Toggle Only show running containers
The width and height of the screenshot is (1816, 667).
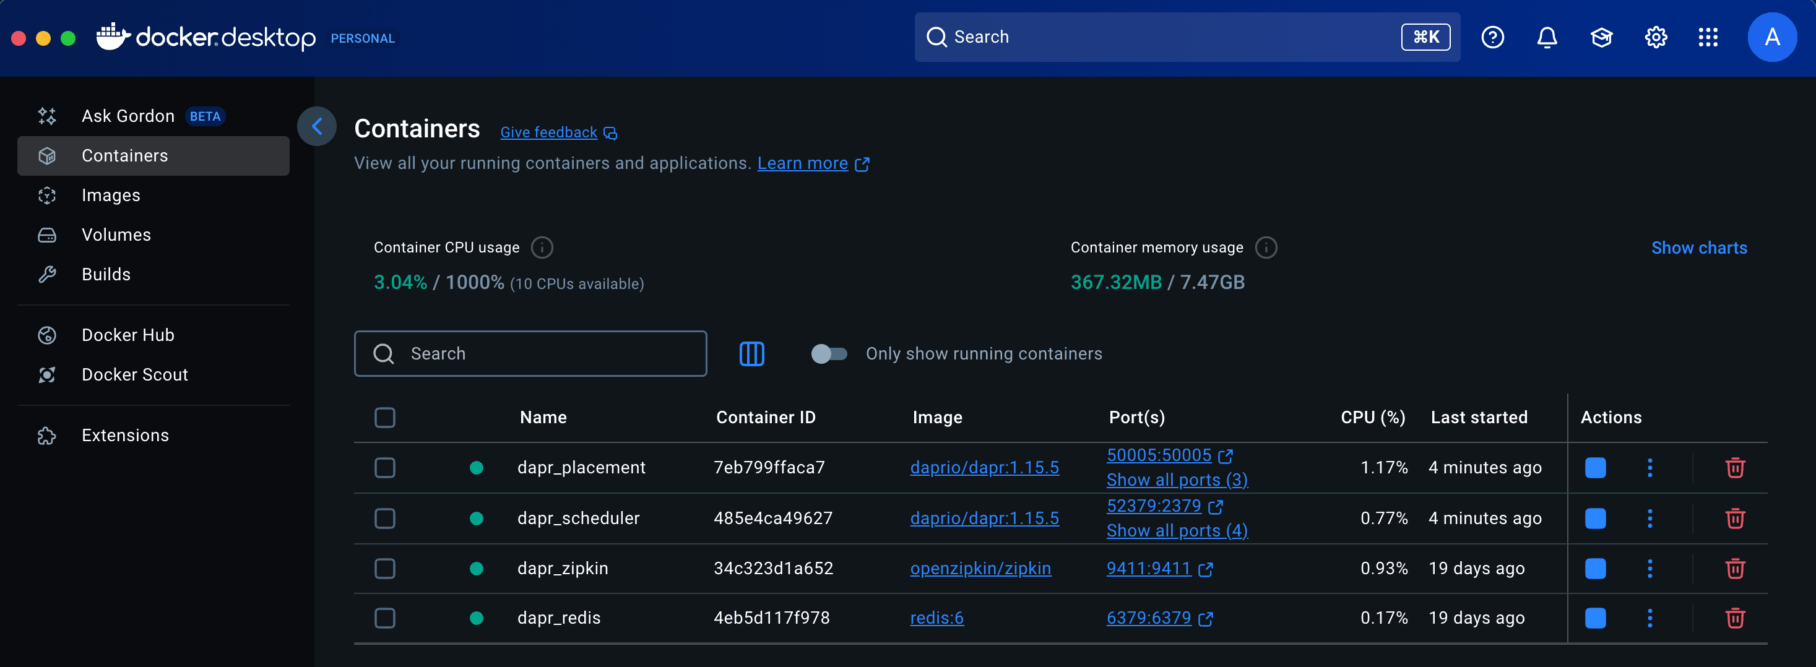pos(829,353)
